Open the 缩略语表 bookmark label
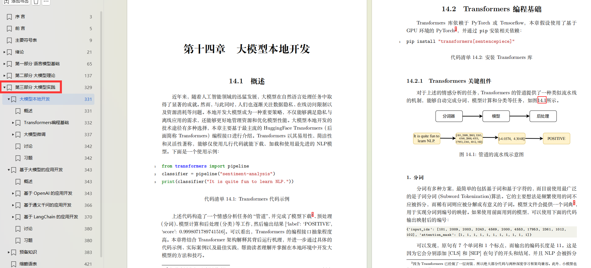Viewport: 591px width, 268px height. pyautogui.click(x=28, y=264)
